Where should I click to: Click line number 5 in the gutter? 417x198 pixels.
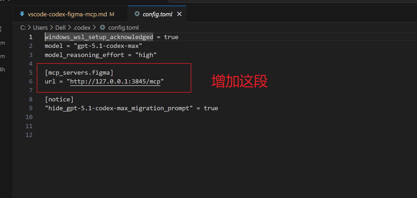pos(31,73)
